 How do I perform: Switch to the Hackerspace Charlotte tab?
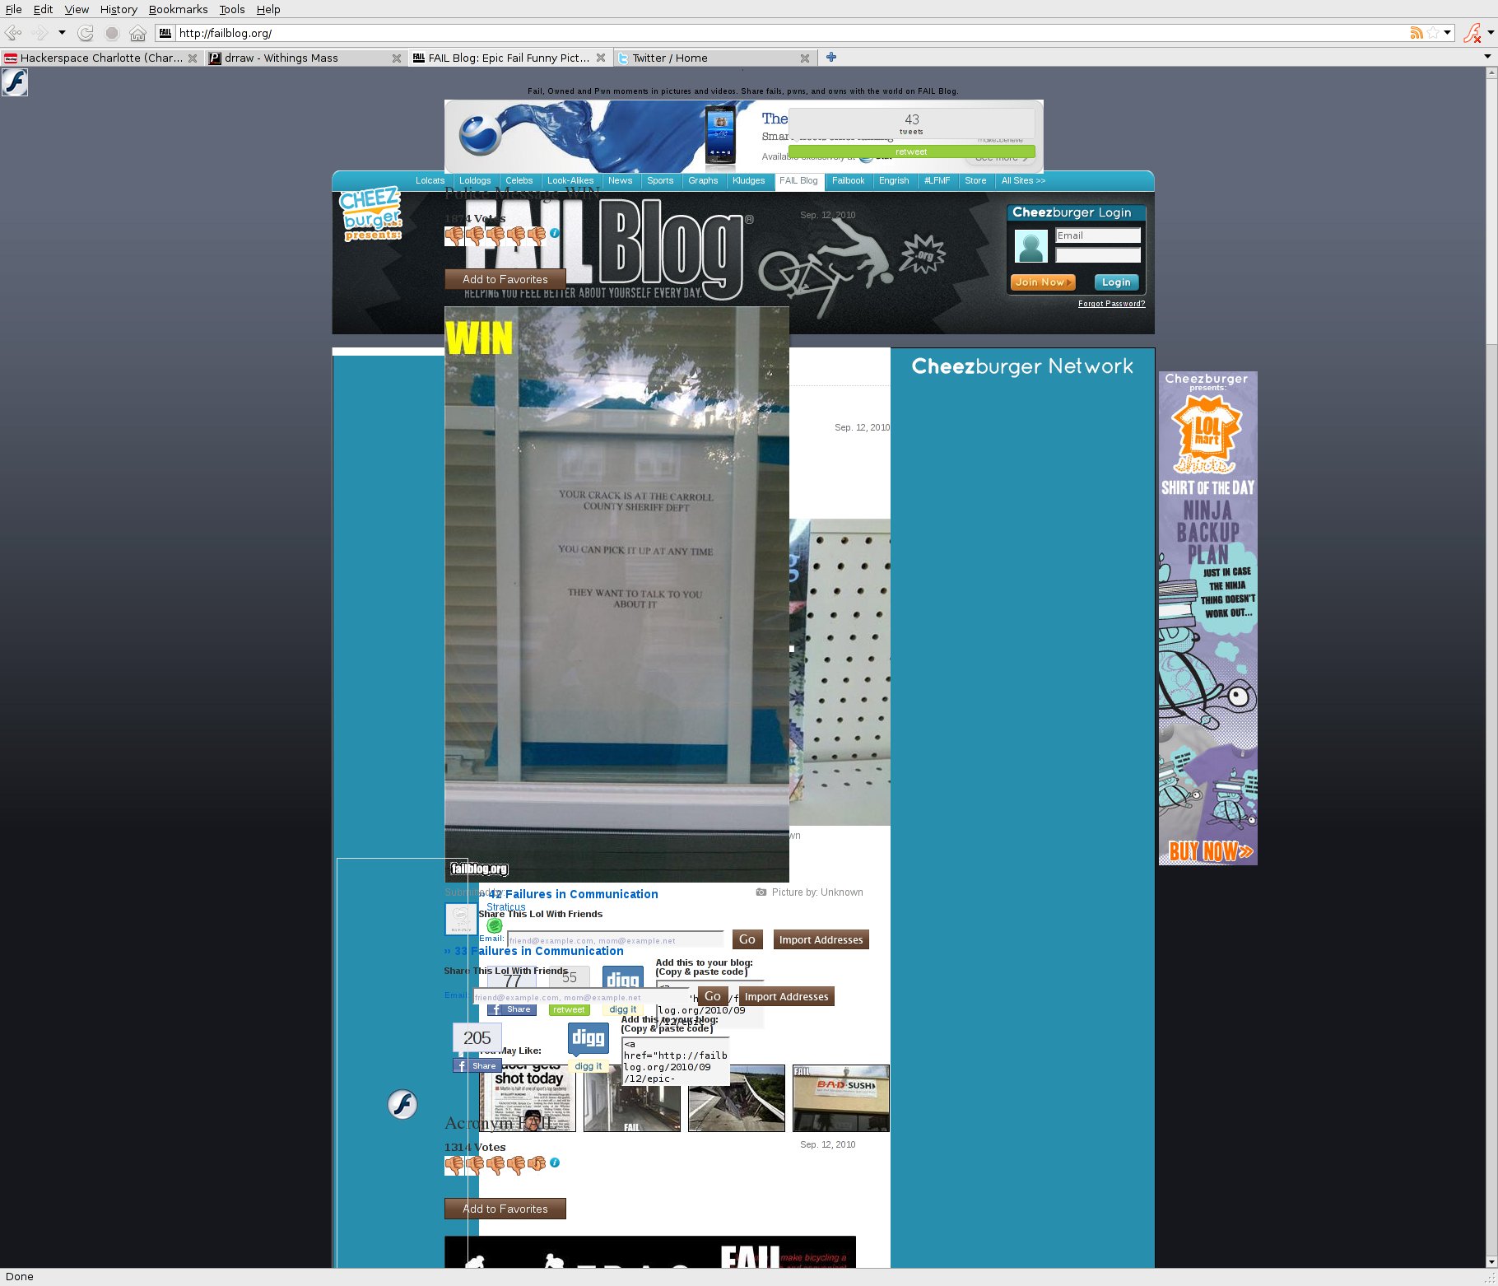click(100, 58)
